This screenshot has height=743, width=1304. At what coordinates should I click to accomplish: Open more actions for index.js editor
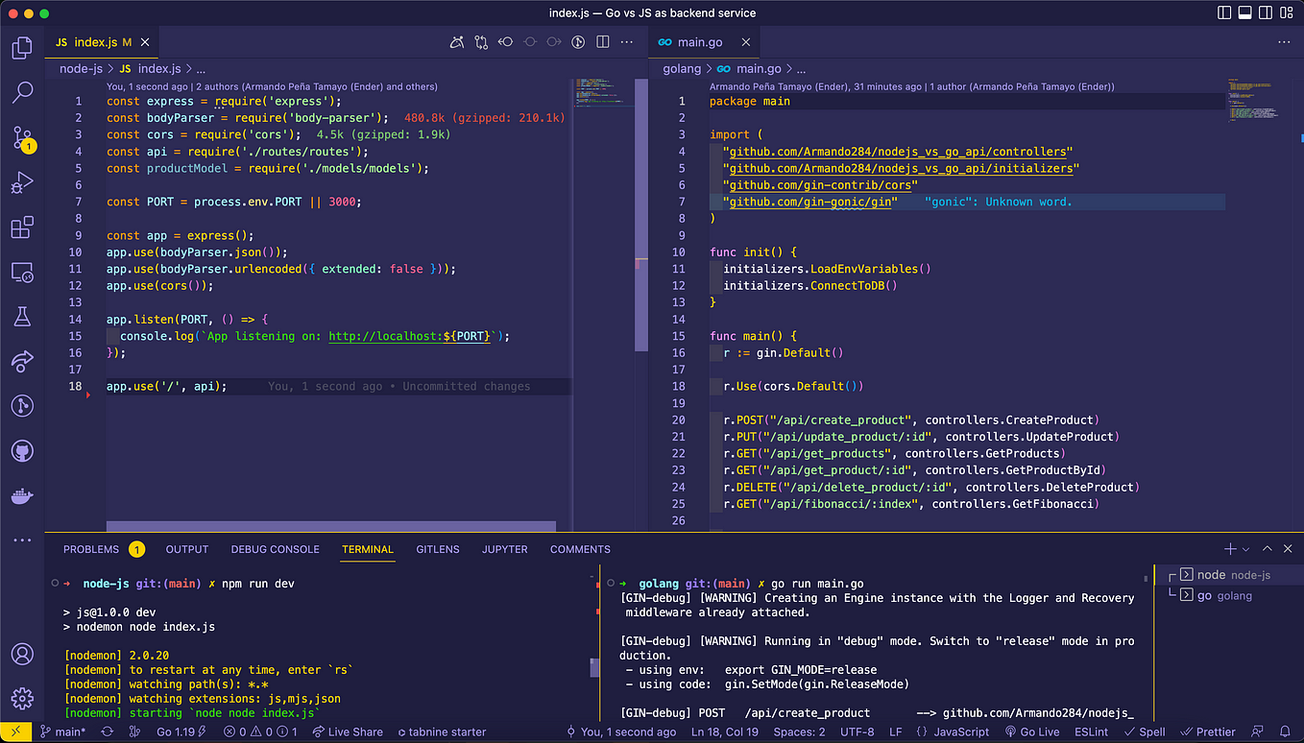point(627,42)
